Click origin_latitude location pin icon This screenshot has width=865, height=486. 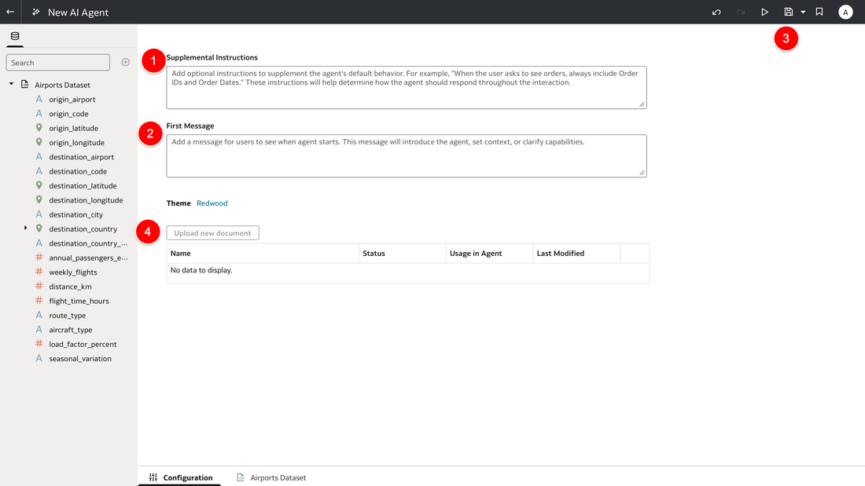coord(39,128)
